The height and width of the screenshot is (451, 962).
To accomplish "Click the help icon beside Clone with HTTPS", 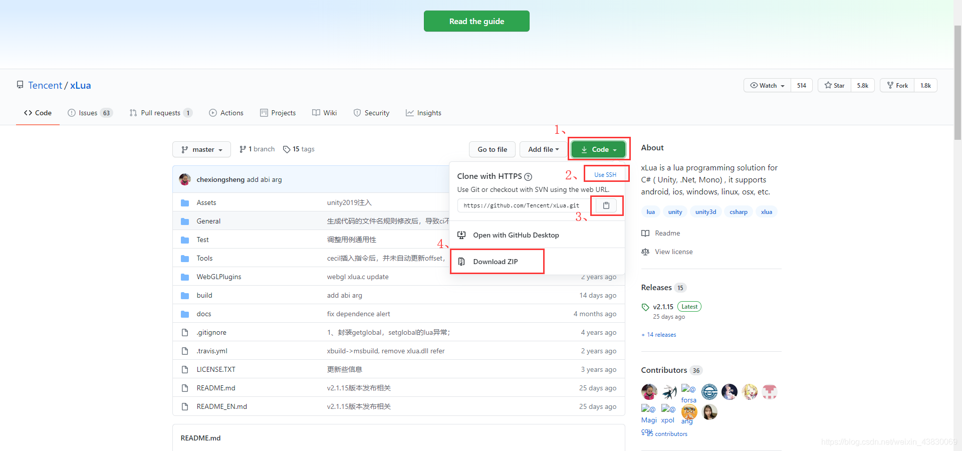I will [x=528, y=176].
